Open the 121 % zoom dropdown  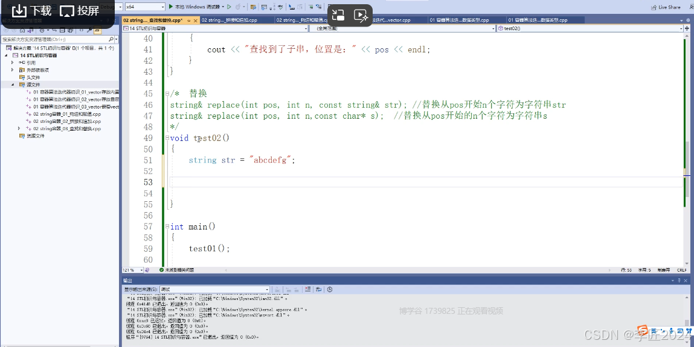click(x=132, y=270)
